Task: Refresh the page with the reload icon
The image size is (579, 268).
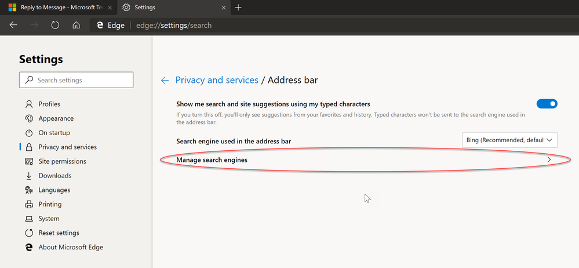Action: click(55, 25)
